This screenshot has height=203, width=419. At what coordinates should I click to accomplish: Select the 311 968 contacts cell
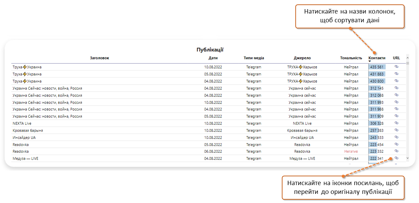[377, 109]
